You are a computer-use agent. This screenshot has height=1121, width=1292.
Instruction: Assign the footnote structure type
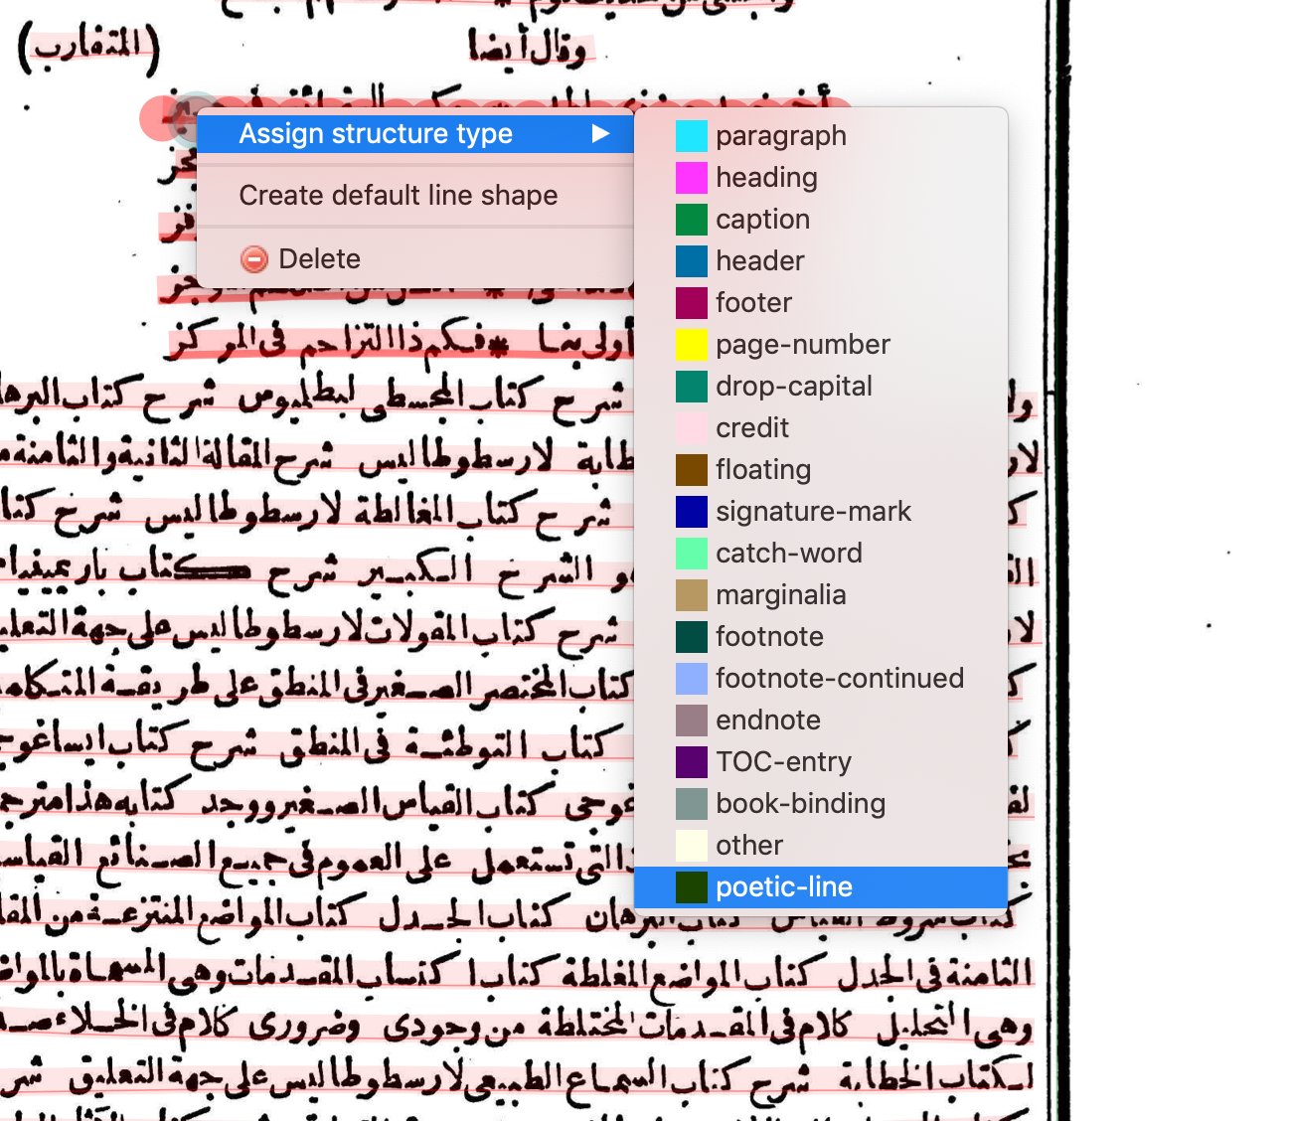pyautogui.click(x=769, y=636)
